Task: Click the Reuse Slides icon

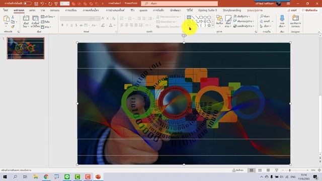Action: point(35,19)
